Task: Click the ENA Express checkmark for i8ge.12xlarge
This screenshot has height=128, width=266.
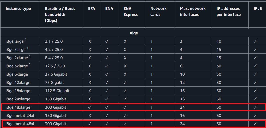Action: click(x=125, y=83)
